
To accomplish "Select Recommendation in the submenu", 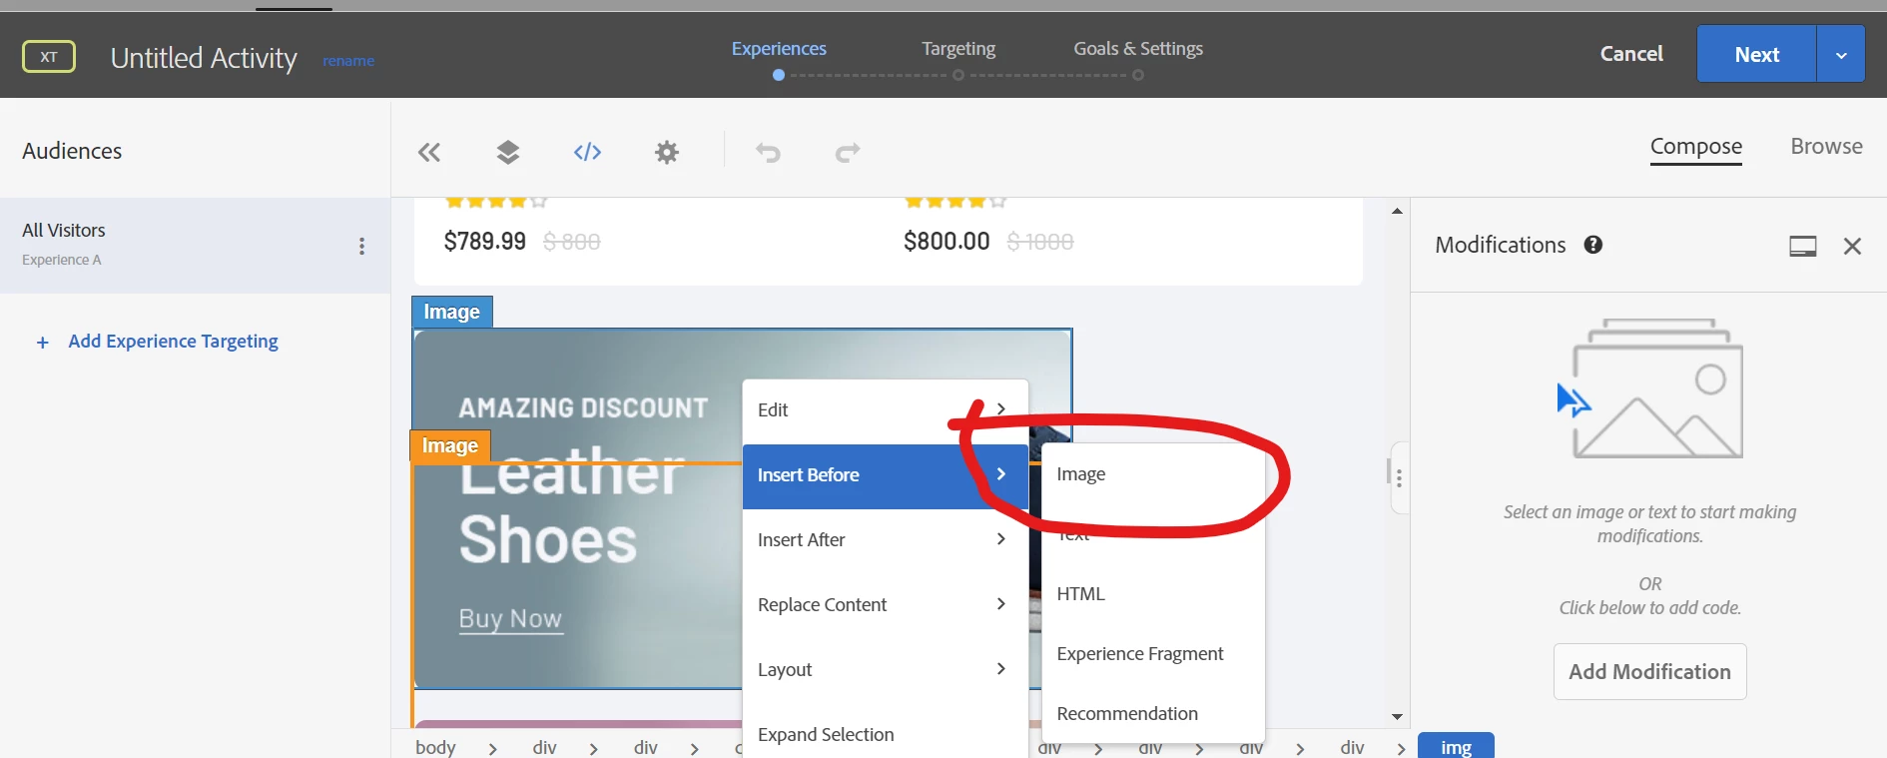I will 1127,714.
